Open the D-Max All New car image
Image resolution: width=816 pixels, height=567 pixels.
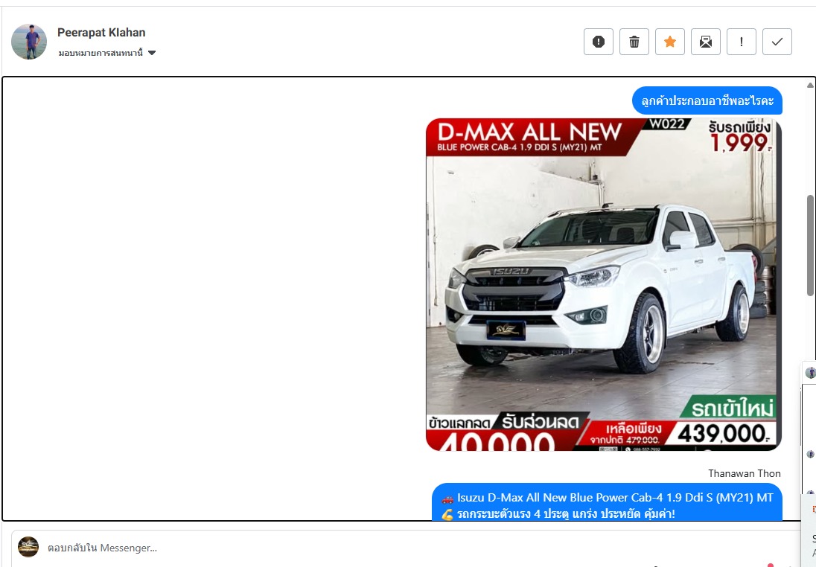point(603,284)
